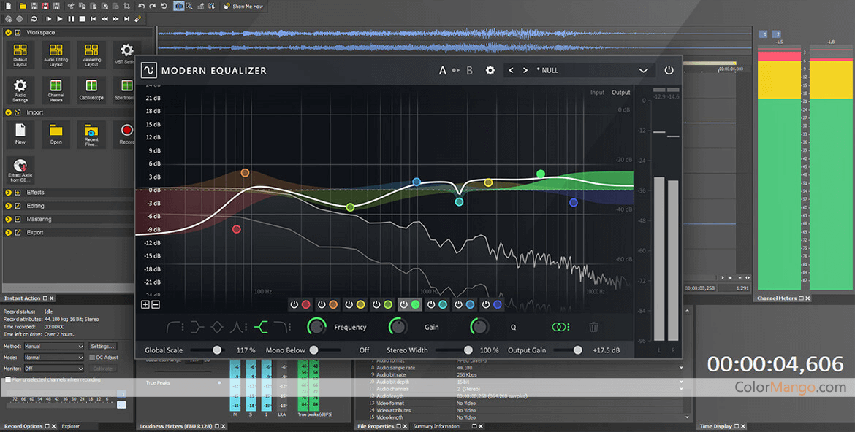855x432 pixels.
Task: Open the Method dropdown set to Manual
Action: coord(53,347)
